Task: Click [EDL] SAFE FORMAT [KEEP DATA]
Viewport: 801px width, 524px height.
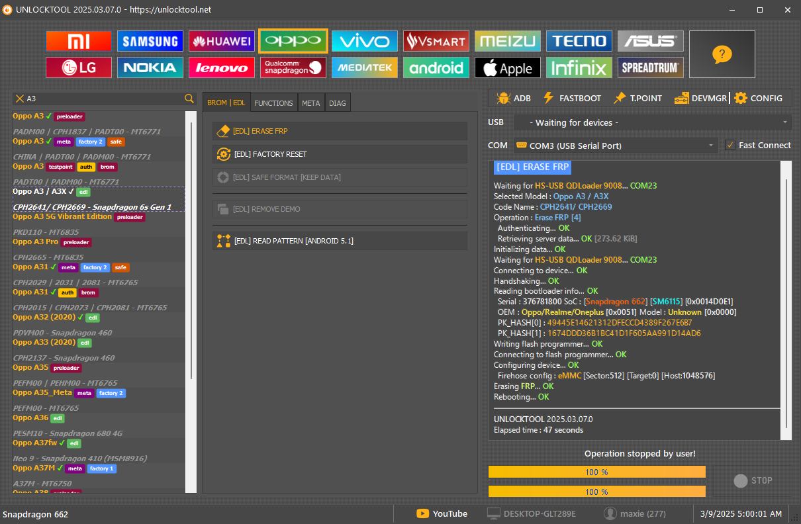Action: pyautogui.click(x=340, y=177)
